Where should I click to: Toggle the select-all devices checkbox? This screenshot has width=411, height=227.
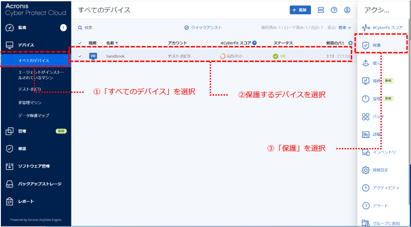[x=80, y=43]
